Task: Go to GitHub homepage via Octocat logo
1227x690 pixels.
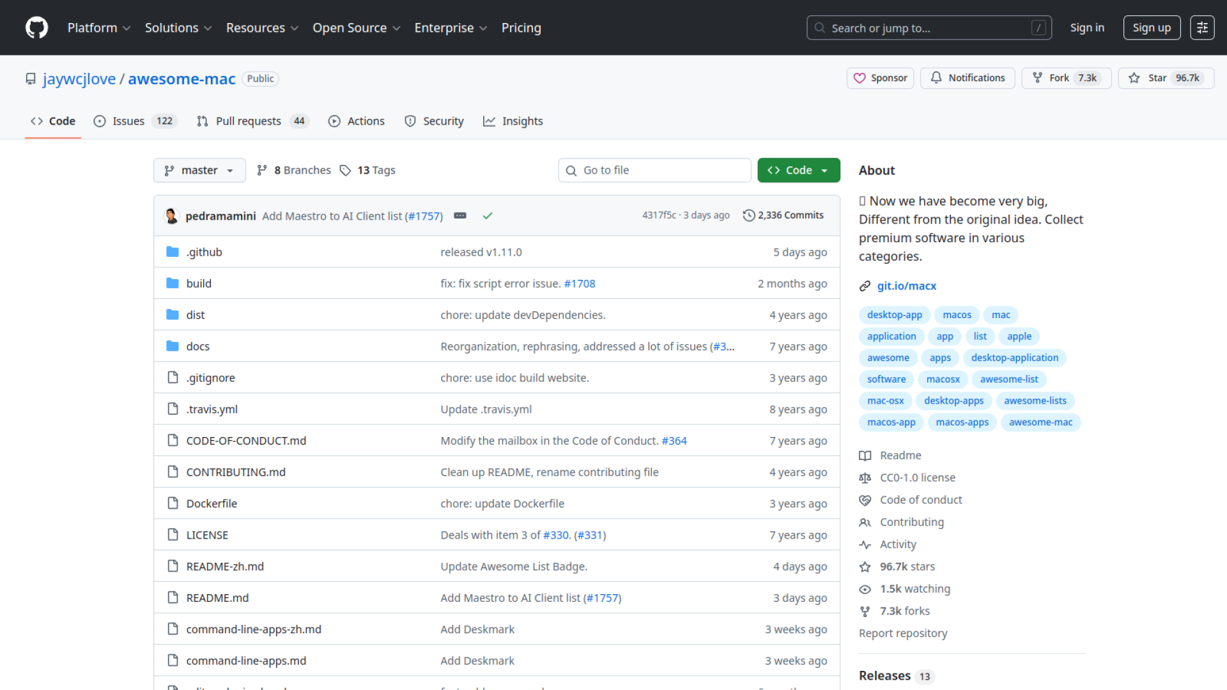Action: (x=36, y=27)
